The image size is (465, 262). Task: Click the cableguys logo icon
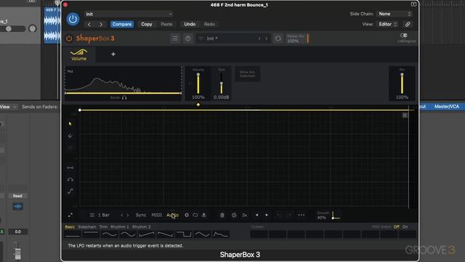407,38
